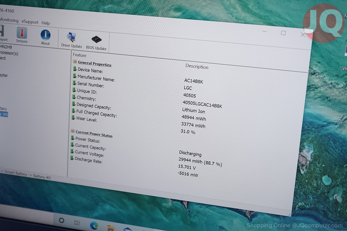Click the General Properties folder icon
The width and height of the screenshot is (347, 231).
coord(75,62)
